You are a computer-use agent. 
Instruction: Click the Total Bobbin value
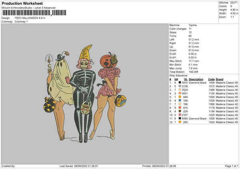193,72
